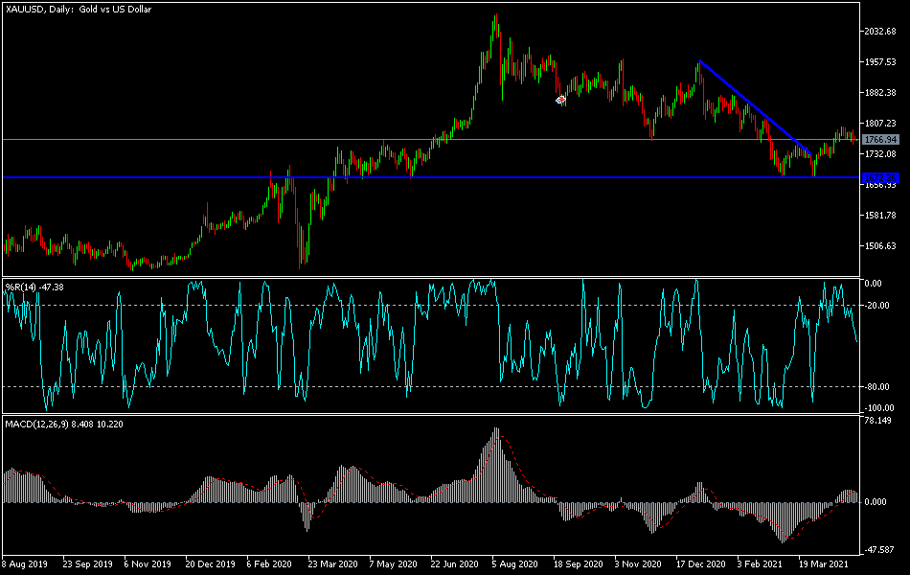
Task: Select the blue descending trendline
Action: click(x=755, y=106)
